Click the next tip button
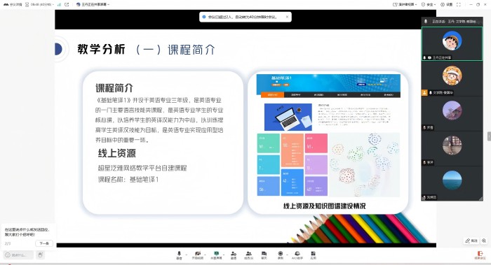Viewport: 491px width, 265px height. pyautogui.click(x=43, y=243)
